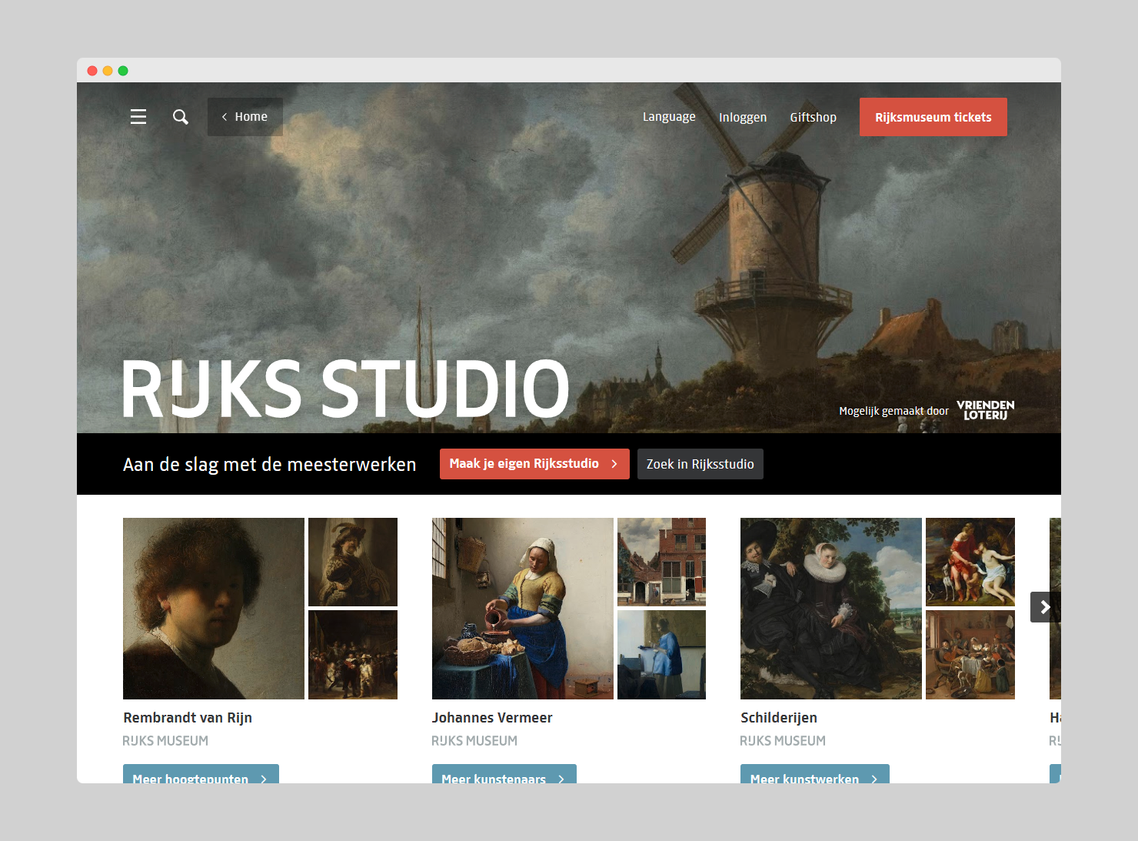1138x841 pixels.
Task: Open the Language menu
Action: tap(669, 117)
